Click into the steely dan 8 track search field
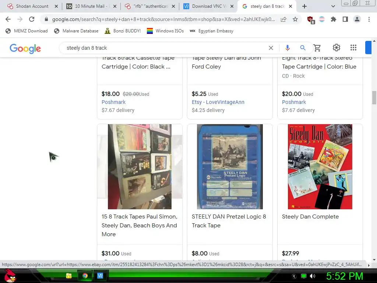 coord(166,48)
